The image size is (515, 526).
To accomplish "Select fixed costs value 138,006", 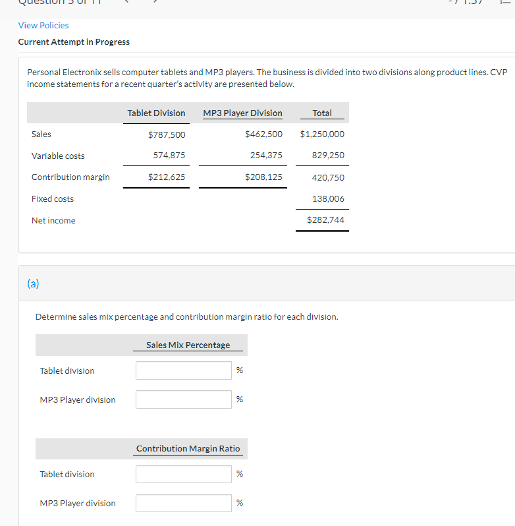I will (328, 199).
